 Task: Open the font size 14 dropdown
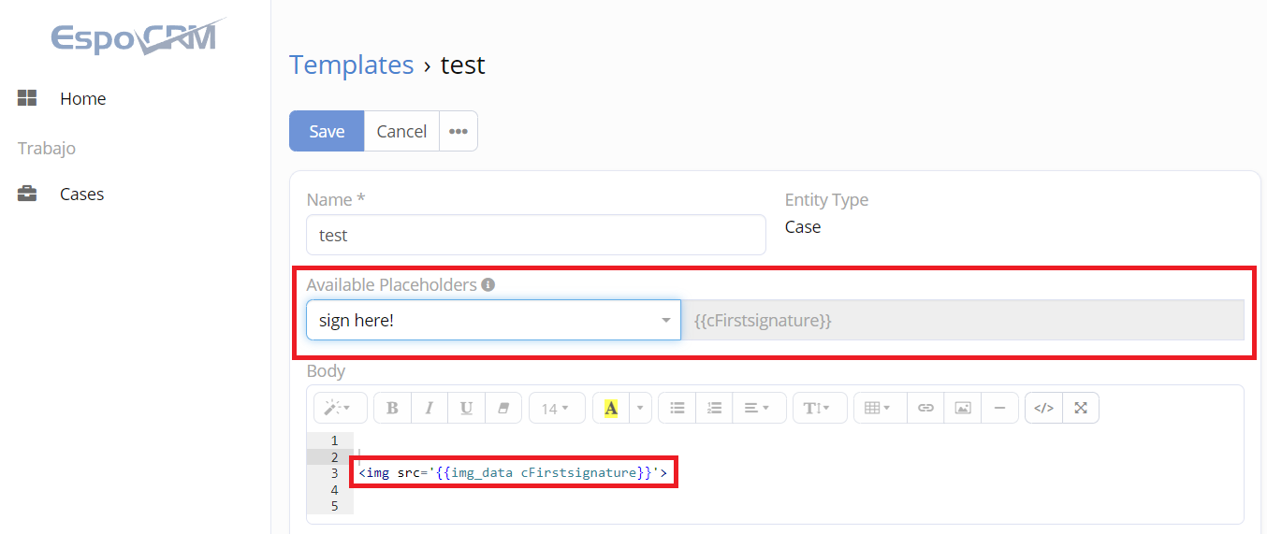556,408
